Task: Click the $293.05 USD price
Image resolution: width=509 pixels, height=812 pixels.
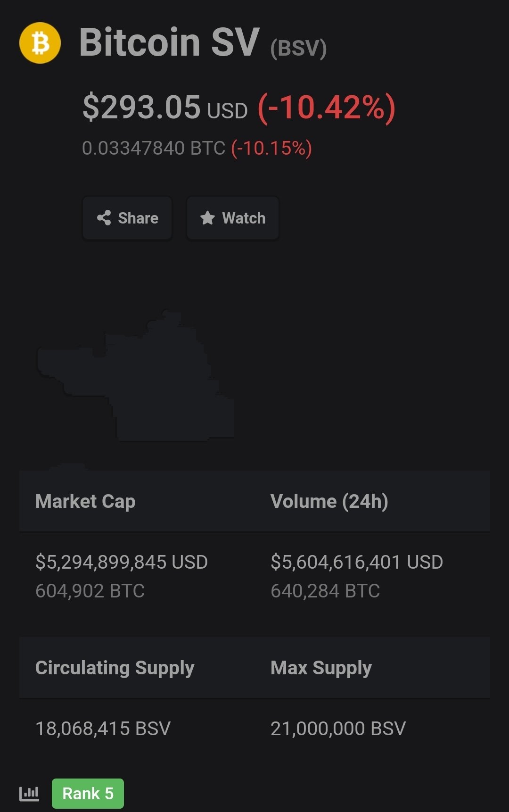Action: tap(165, 108)
